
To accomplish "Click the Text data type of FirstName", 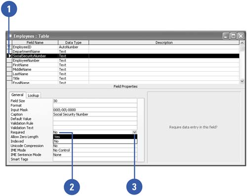I will (x=73, y=65).
